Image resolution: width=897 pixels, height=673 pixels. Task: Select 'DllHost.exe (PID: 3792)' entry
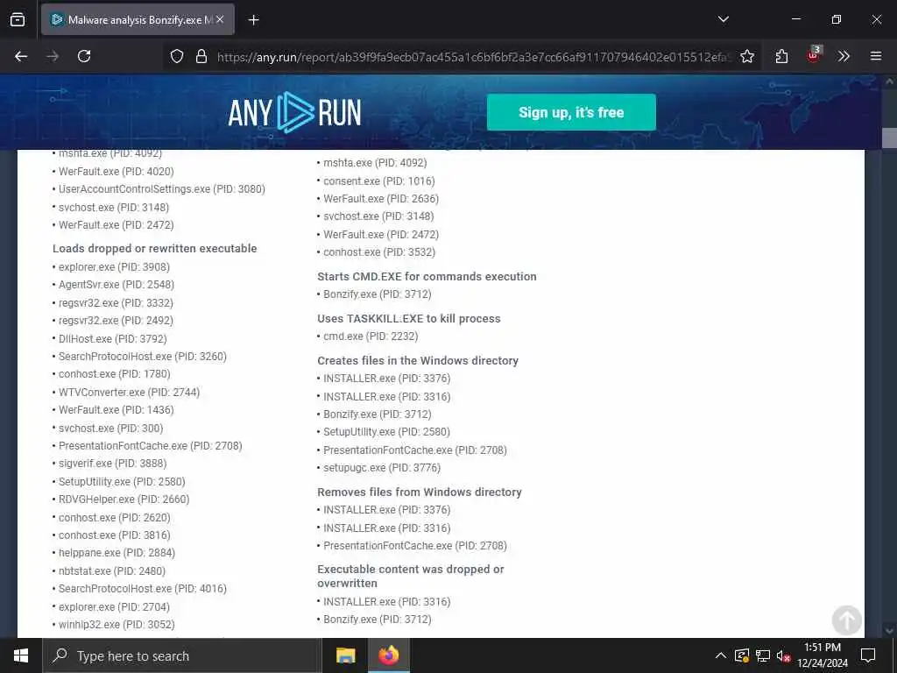pyautogui.click(x=113, y=339)
